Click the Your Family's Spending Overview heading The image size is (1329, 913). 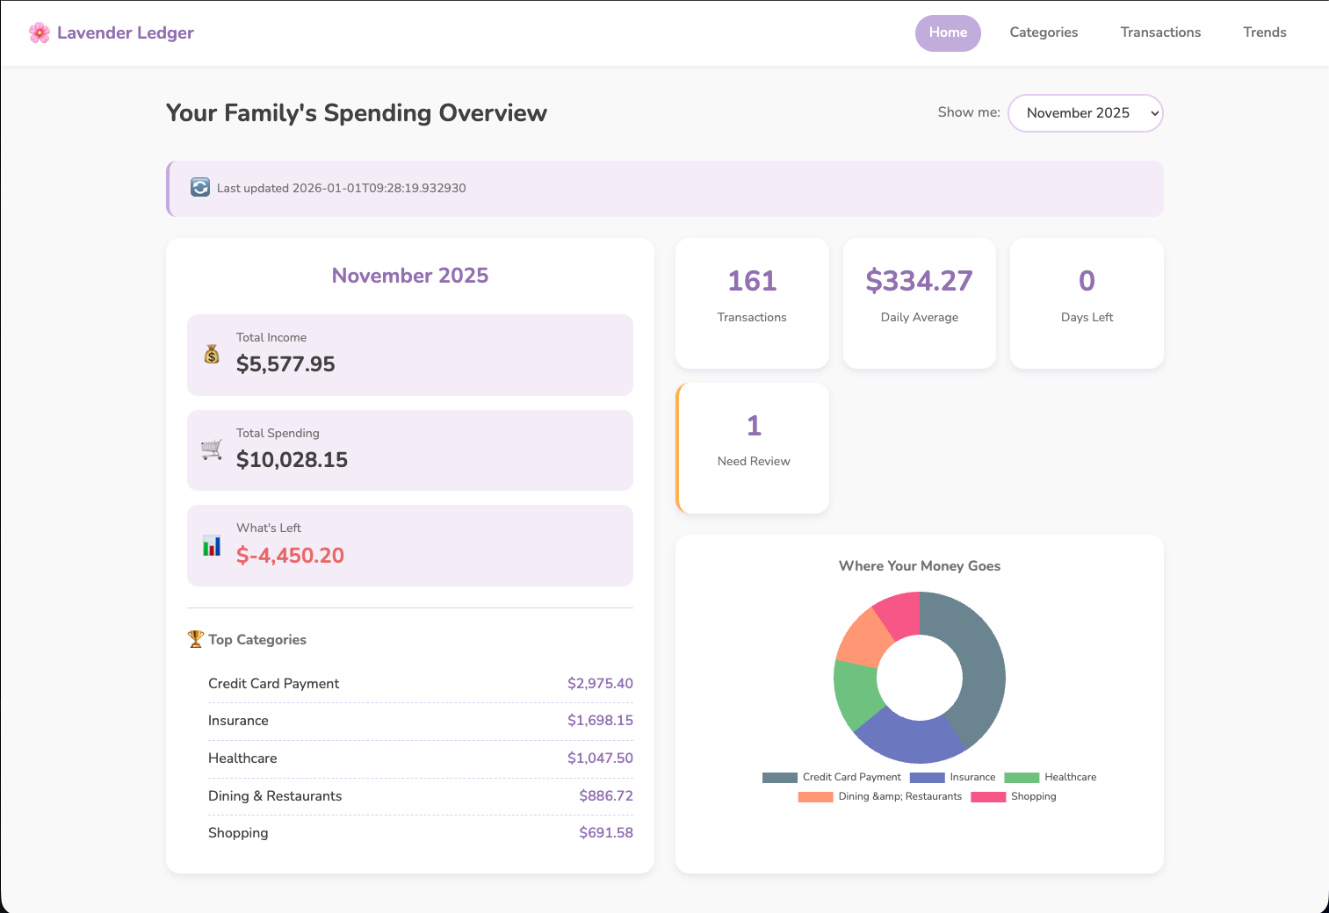pyautogui.click(x=357, y=113)
